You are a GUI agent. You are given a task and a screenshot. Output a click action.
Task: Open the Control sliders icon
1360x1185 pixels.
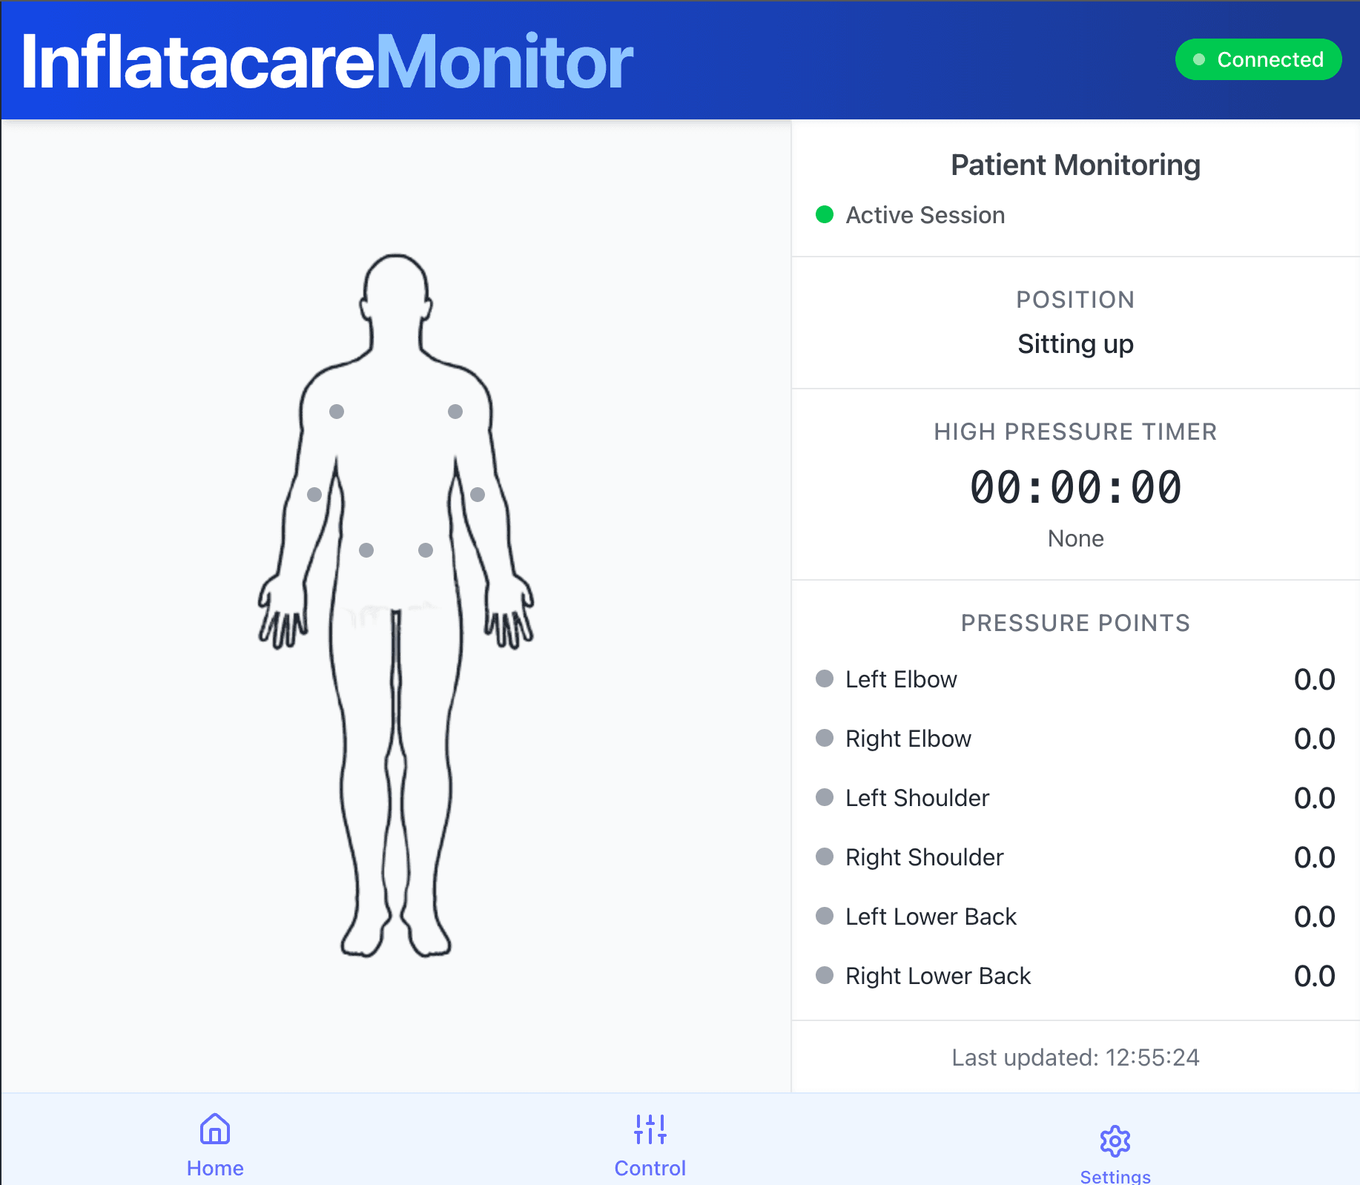coord(650,1129)
